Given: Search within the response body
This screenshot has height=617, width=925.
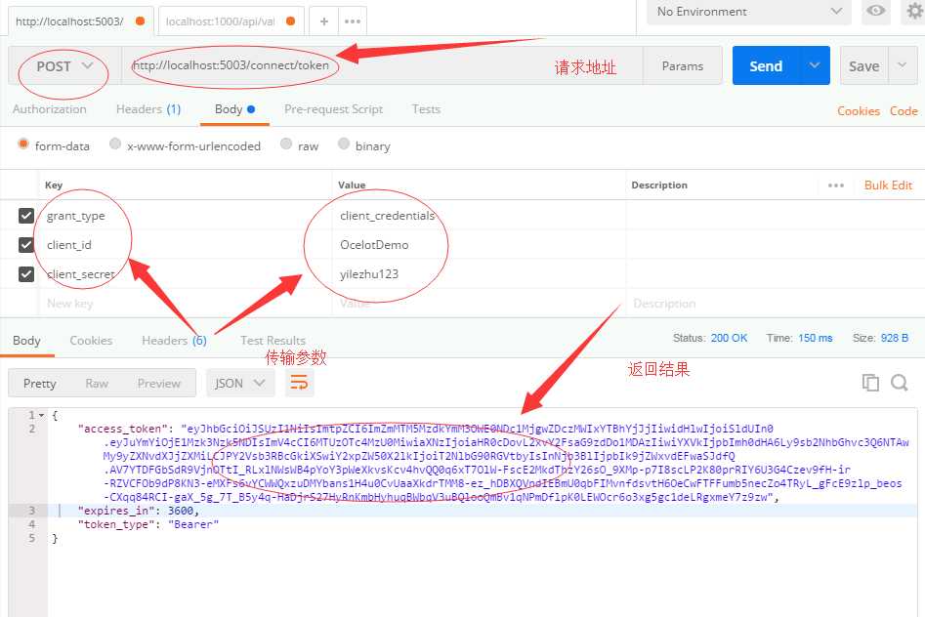Looking at the screenshot, I should [x=899, y=383].
